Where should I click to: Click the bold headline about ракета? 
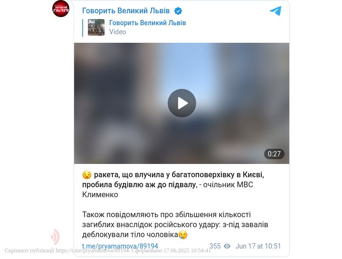(173, 180)
